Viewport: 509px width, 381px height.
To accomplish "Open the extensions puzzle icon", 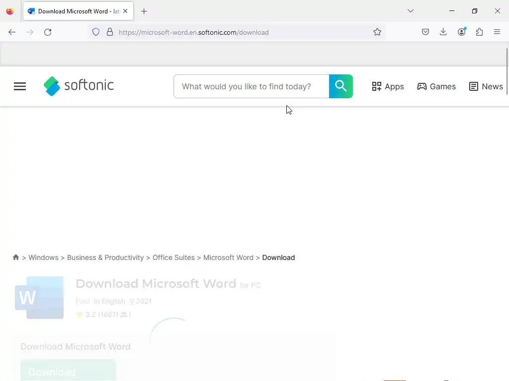I will pyautogui.click(x=479, y=32).
